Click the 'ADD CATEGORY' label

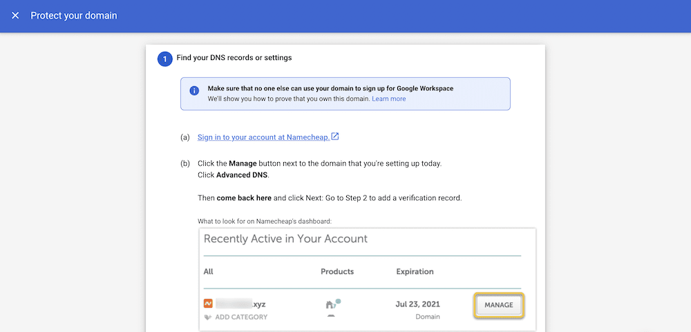(241, 317)
